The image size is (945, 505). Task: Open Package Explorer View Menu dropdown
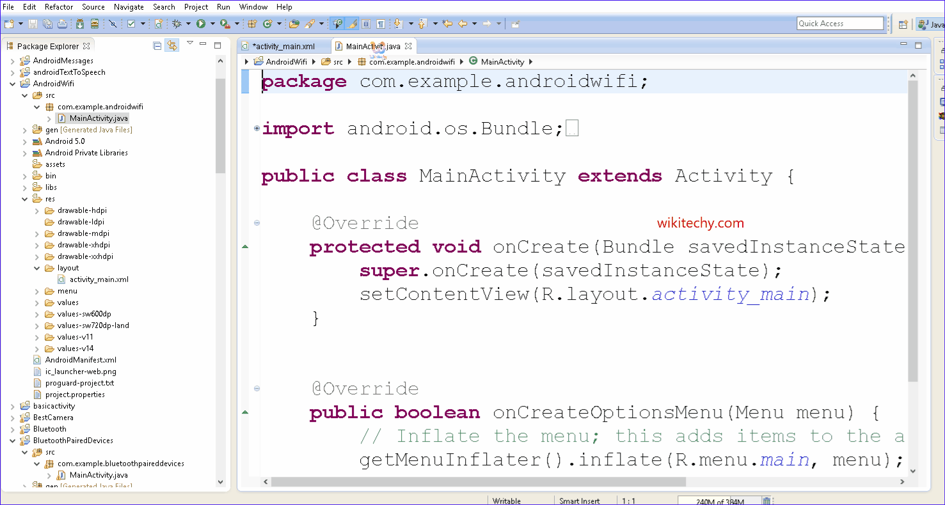pos(189,43)
